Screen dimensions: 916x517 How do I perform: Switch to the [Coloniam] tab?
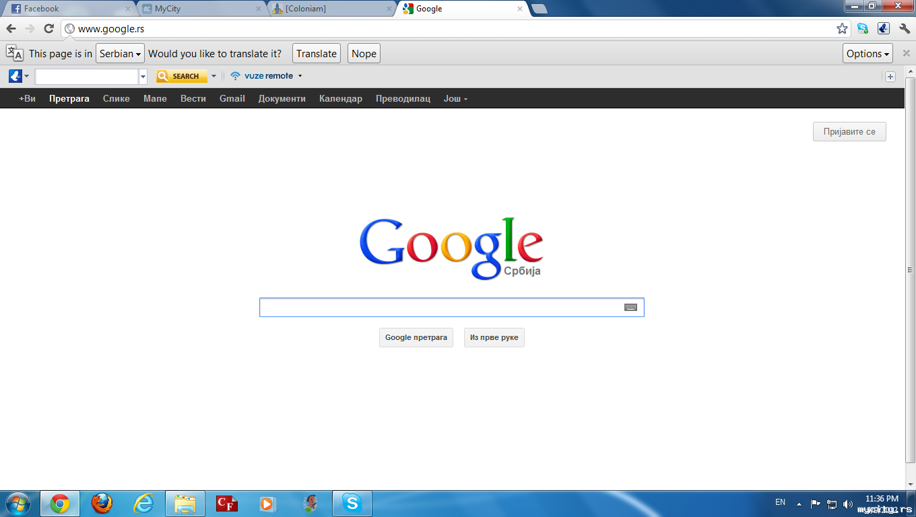click(x=331, y=9)
